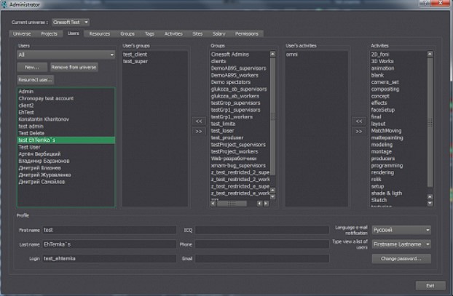Screen dimensions: 453x296
Task: Select animation activity
Action: pos(398,68)
